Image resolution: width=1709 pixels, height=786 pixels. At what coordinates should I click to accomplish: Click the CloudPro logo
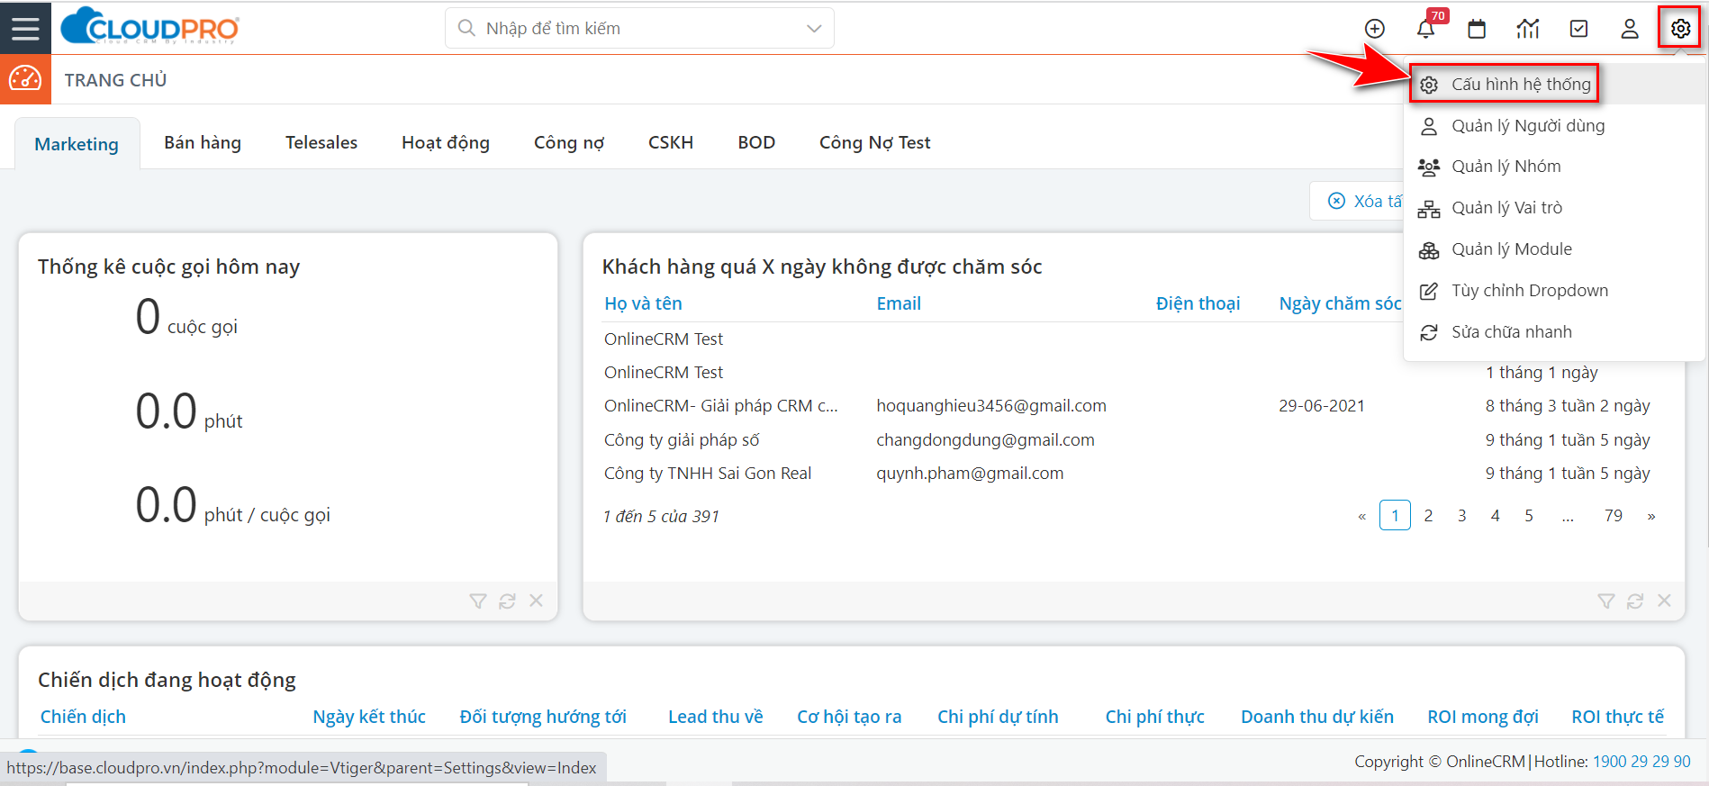(x=149, y=27)
